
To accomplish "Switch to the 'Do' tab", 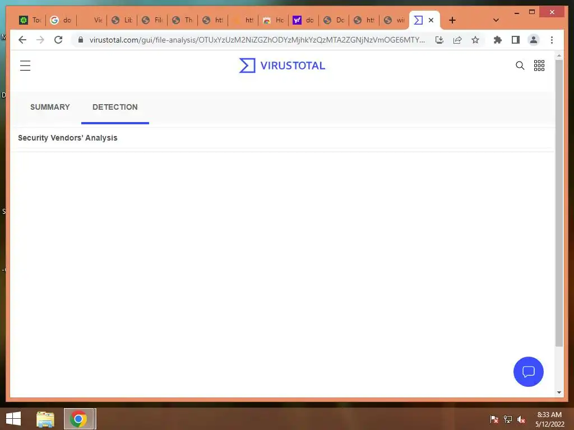I will point(334,20).
